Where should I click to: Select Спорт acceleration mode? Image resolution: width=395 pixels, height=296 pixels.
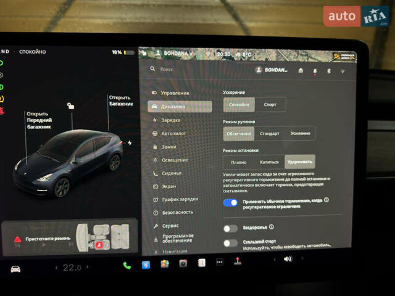pyautogui.click(x=270, y=104)
